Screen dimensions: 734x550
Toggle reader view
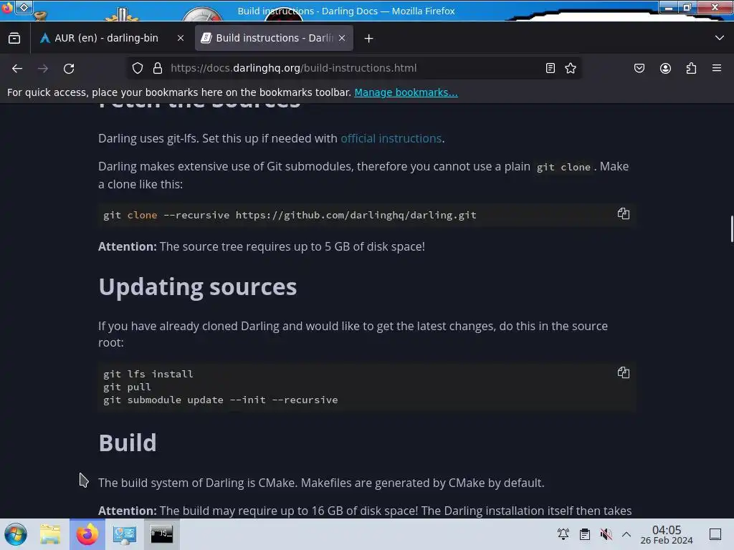pyautogui.click(x=550, y=68)
